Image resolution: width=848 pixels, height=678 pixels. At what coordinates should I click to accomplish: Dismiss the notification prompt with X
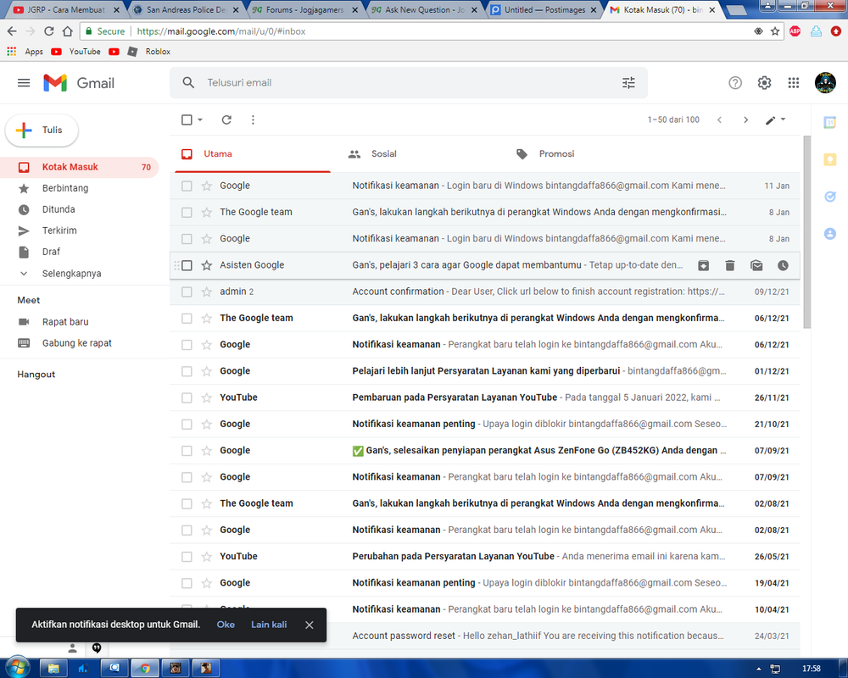click(309, 625)
